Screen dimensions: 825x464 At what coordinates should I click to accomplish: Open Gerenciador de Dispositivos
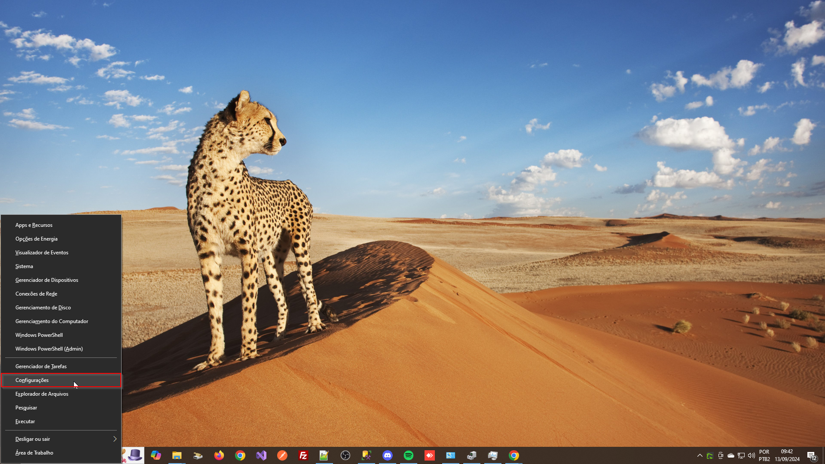point(61,280)
